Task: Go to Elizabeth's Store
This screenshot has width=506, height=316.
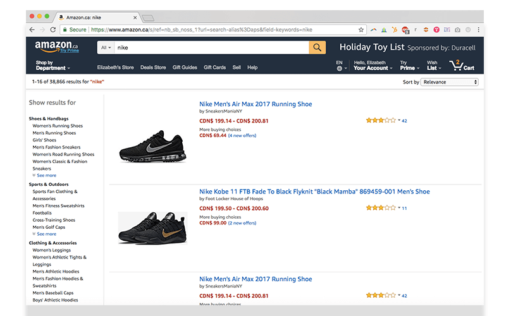Action: [x=115, y=68]
